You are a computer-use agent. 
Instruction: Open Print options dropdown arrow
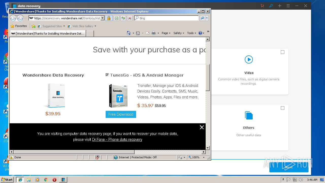click(158, 33)
